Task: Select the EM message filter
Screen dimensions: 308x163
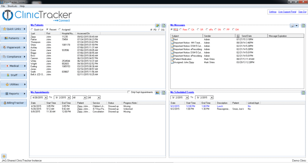Action: click(x=233, y=29)
